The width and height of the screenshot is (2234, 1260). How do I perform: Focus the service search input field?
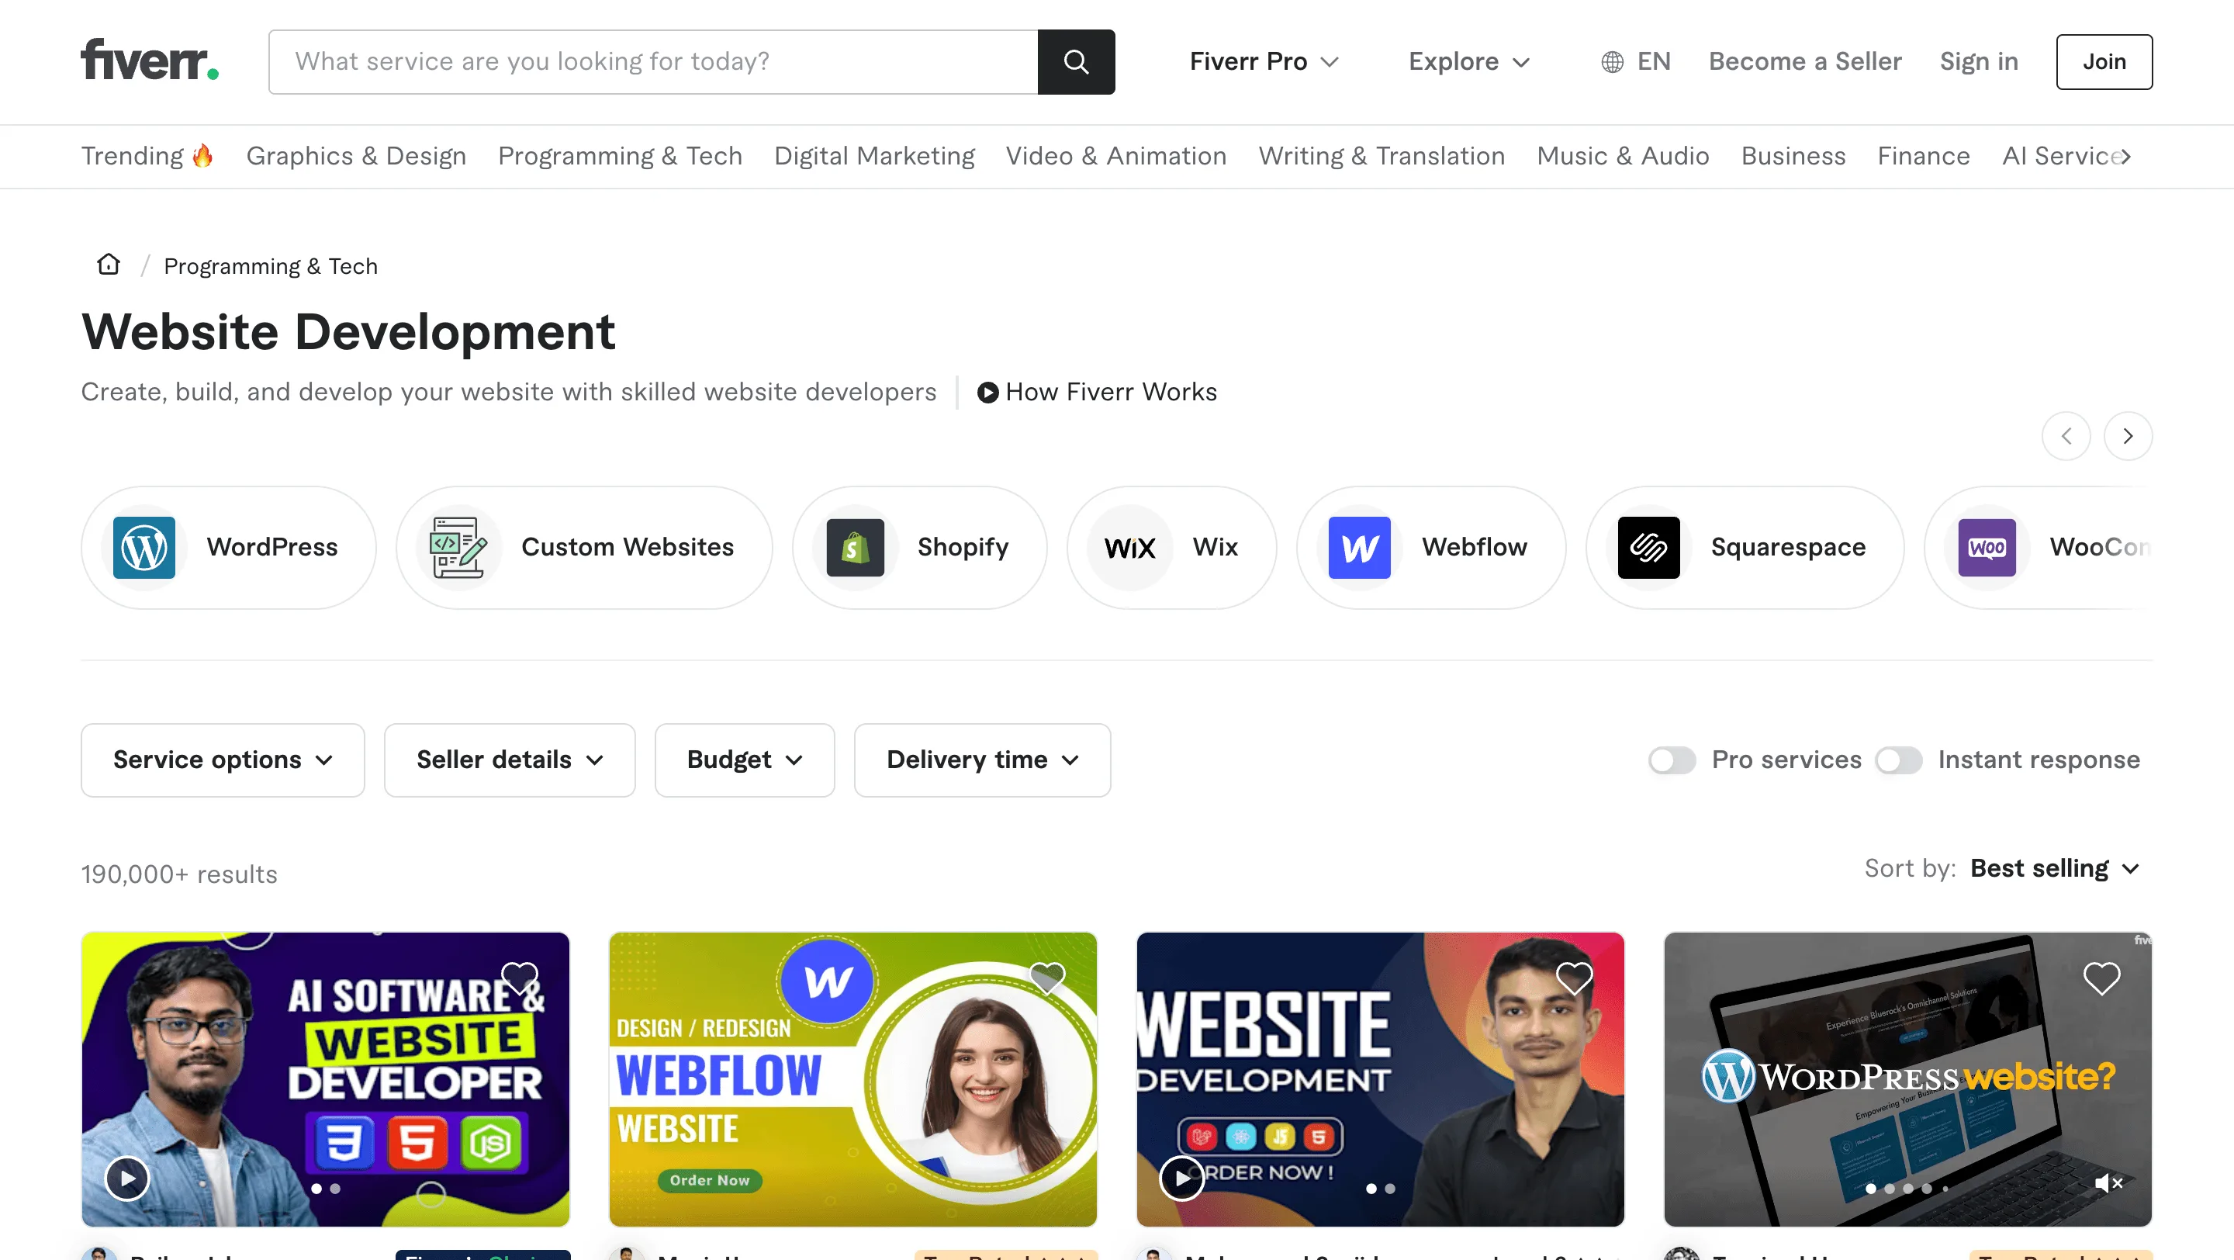(x=652, y=61)
